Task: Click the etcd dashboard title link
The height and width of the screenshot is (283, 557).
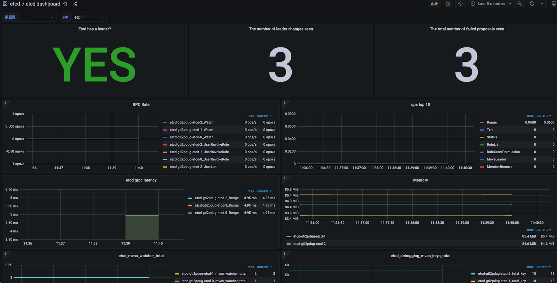Action: (43, 4)
